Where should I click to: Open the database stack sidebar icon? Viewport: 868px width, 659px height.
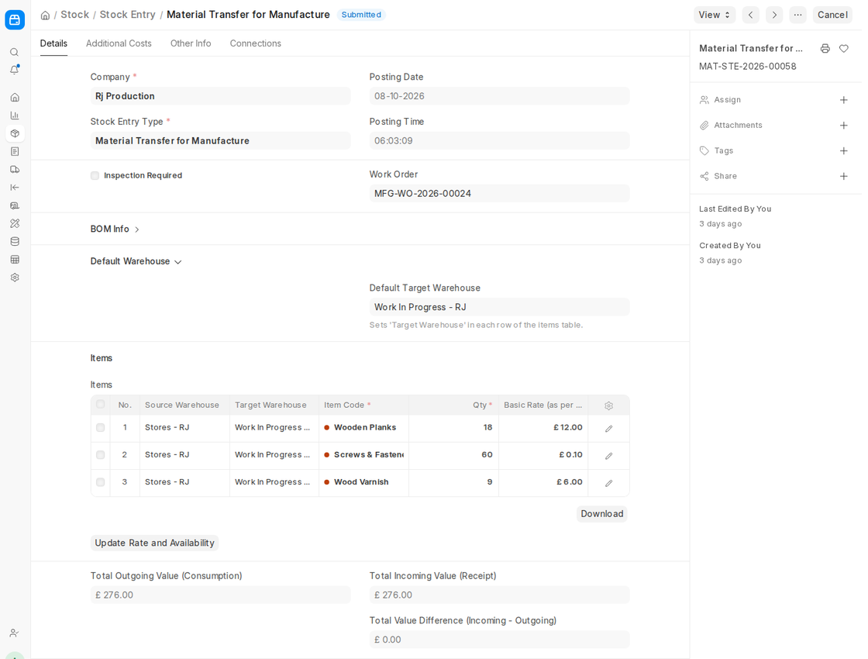pos(15,241)
